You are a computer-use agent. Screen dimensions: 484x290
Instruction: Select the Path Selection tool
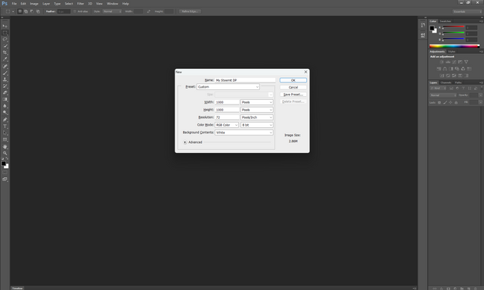click(x=5, y=133)
